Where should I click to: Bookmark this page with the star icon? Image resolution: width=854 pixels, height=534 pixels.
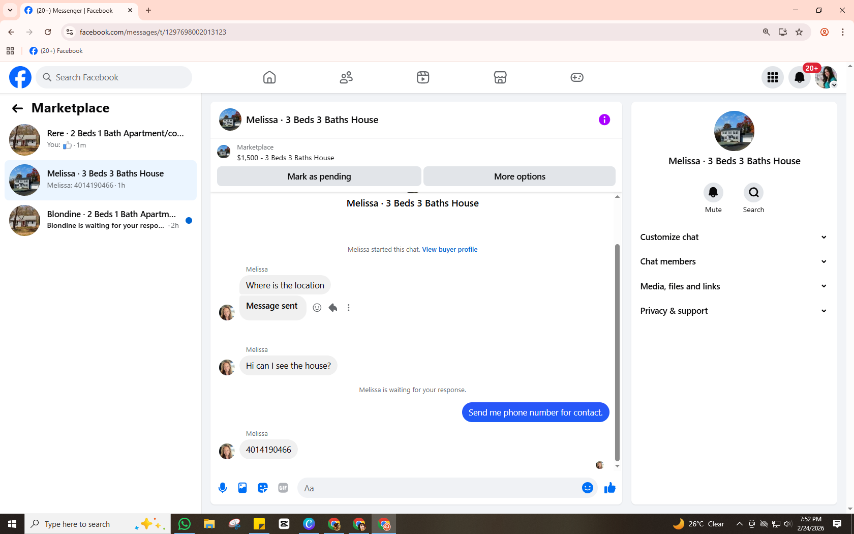(799, 32)
